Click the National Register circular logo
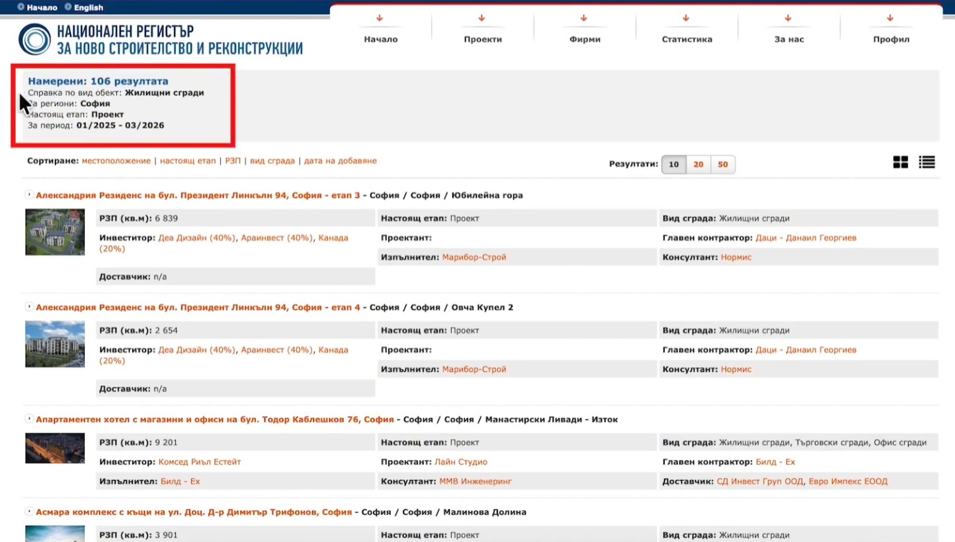Image resolution: width=955 pixels, height=542 pixels. pos(34,39)
